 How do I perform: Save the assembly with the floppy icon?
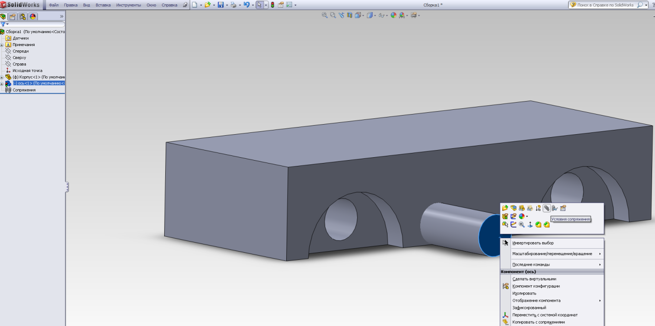220,5
